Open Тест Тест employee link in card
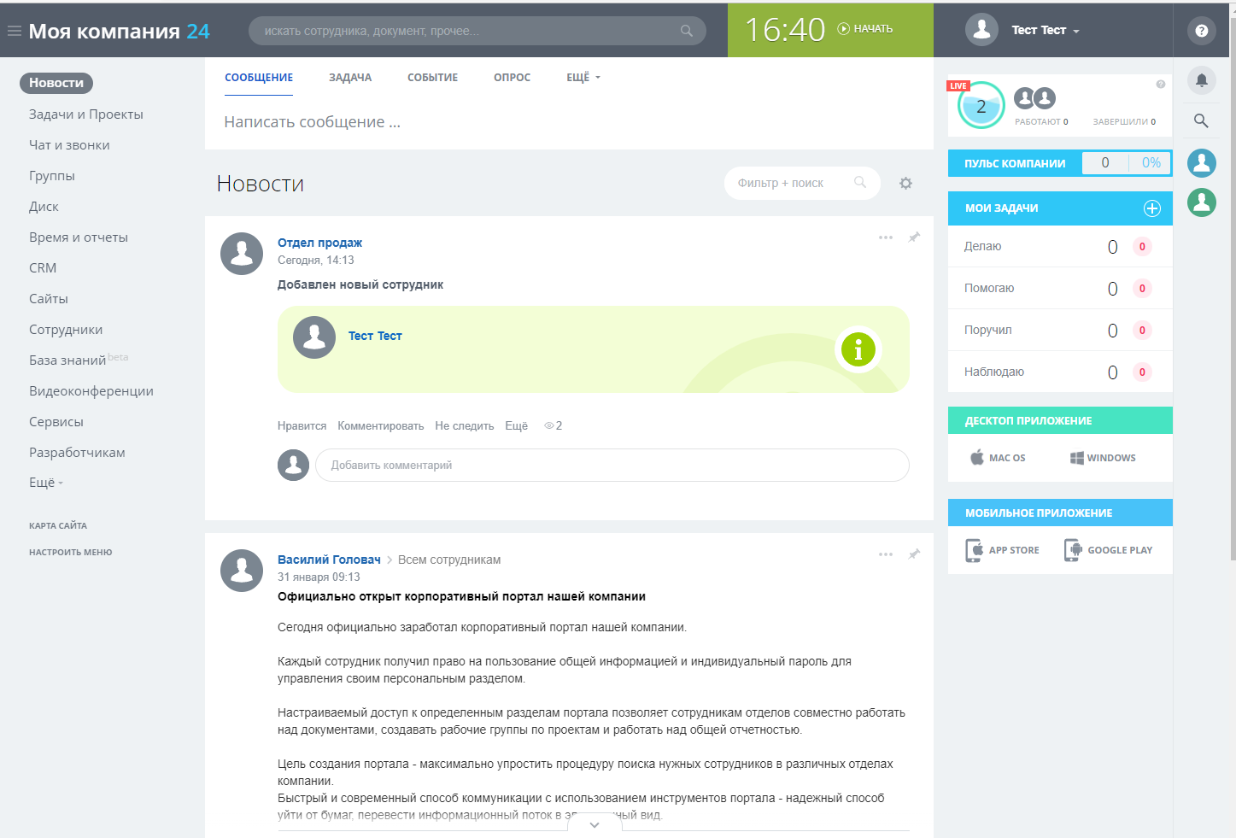 [x=375, y=336]
